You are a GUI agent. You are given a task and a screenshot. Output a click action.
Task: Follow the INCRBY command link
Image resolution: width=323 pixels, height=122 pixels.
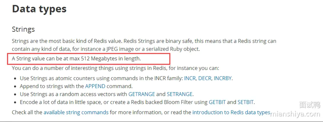click(x=223, y=78)
